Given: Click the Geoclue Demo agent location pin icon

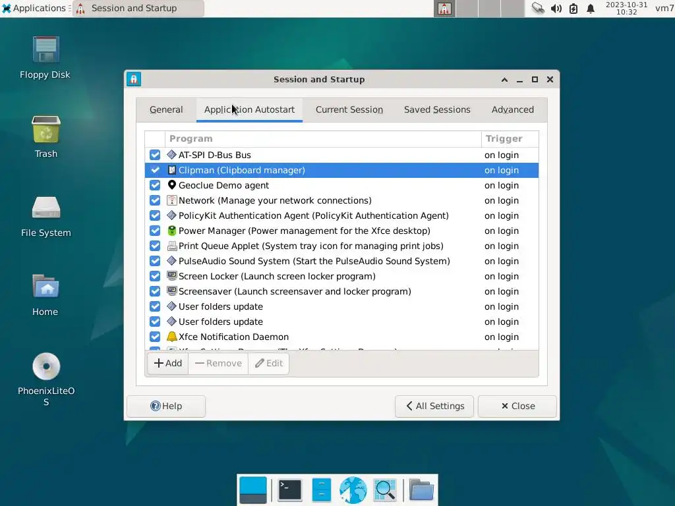Looking at the screenshot, I should [172, 185].
